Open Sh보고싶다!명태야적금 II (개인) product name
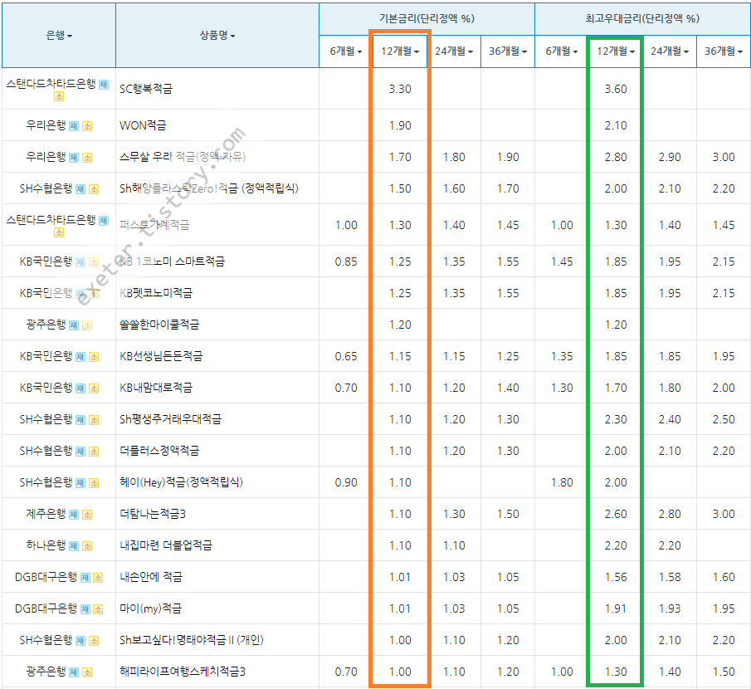This screenshot has width=751, height=689. coord(192,640)
